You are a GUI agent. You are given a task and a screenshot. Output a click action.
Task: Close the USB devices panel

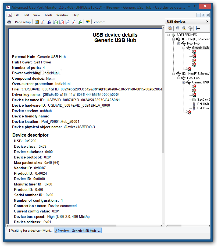[207, 21]
